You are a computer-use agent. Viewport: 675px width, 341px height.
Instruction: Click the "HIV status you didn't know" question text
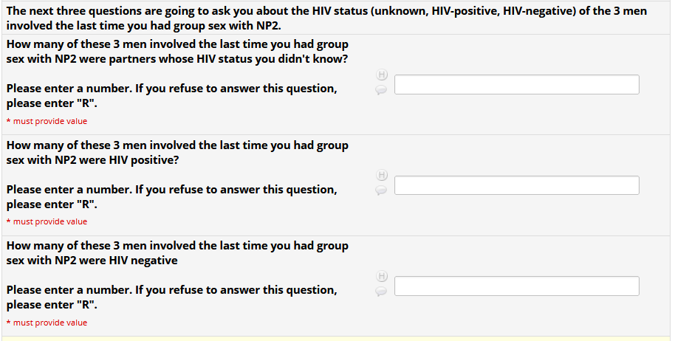click(x=177, y=52)
